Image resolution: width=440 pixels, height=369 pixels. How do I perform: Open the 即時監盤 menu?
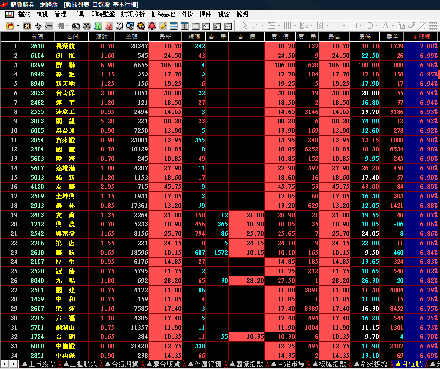[103, 14]
